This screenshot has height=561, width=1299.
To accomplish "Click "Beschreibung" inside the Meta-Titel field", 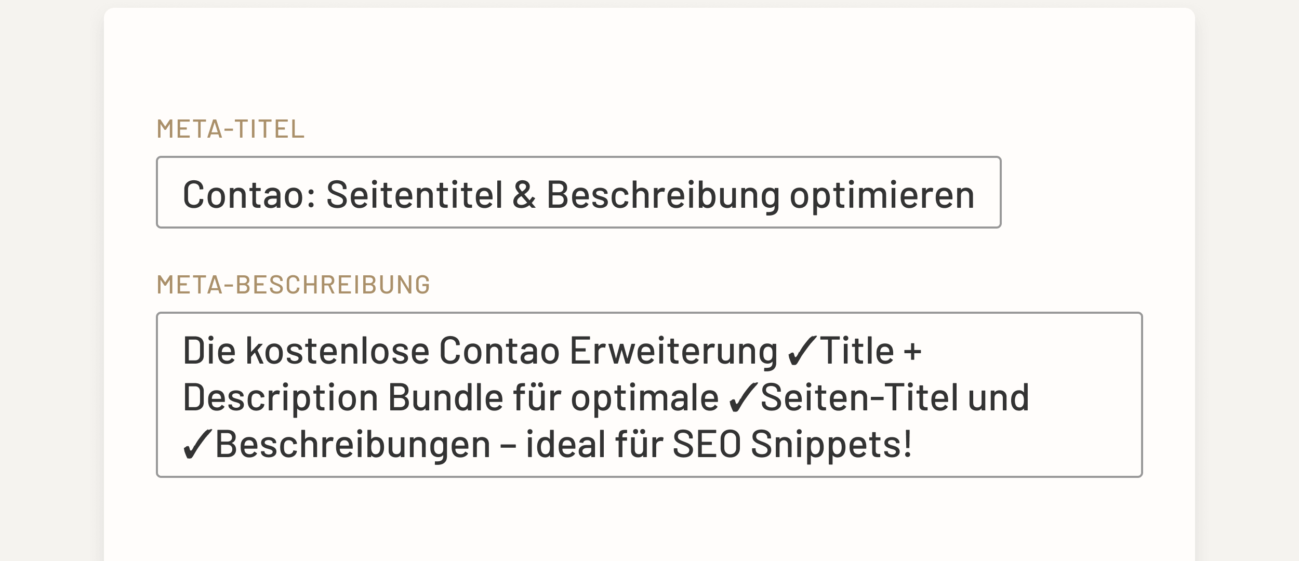I will click(x=663, y=195).
